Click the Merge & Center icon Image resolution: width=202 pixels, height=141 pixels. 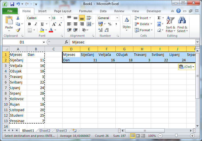click(89, 24)
